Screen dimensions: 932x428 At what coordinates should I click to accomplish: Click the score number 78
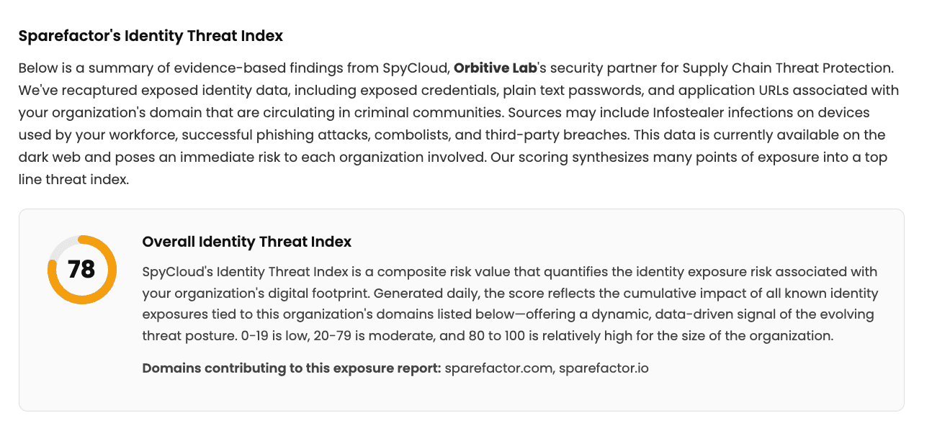[81, 270]
